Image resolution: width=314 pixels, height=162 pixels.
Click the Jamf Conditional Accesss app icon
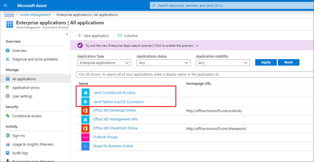tap(85, 93)
